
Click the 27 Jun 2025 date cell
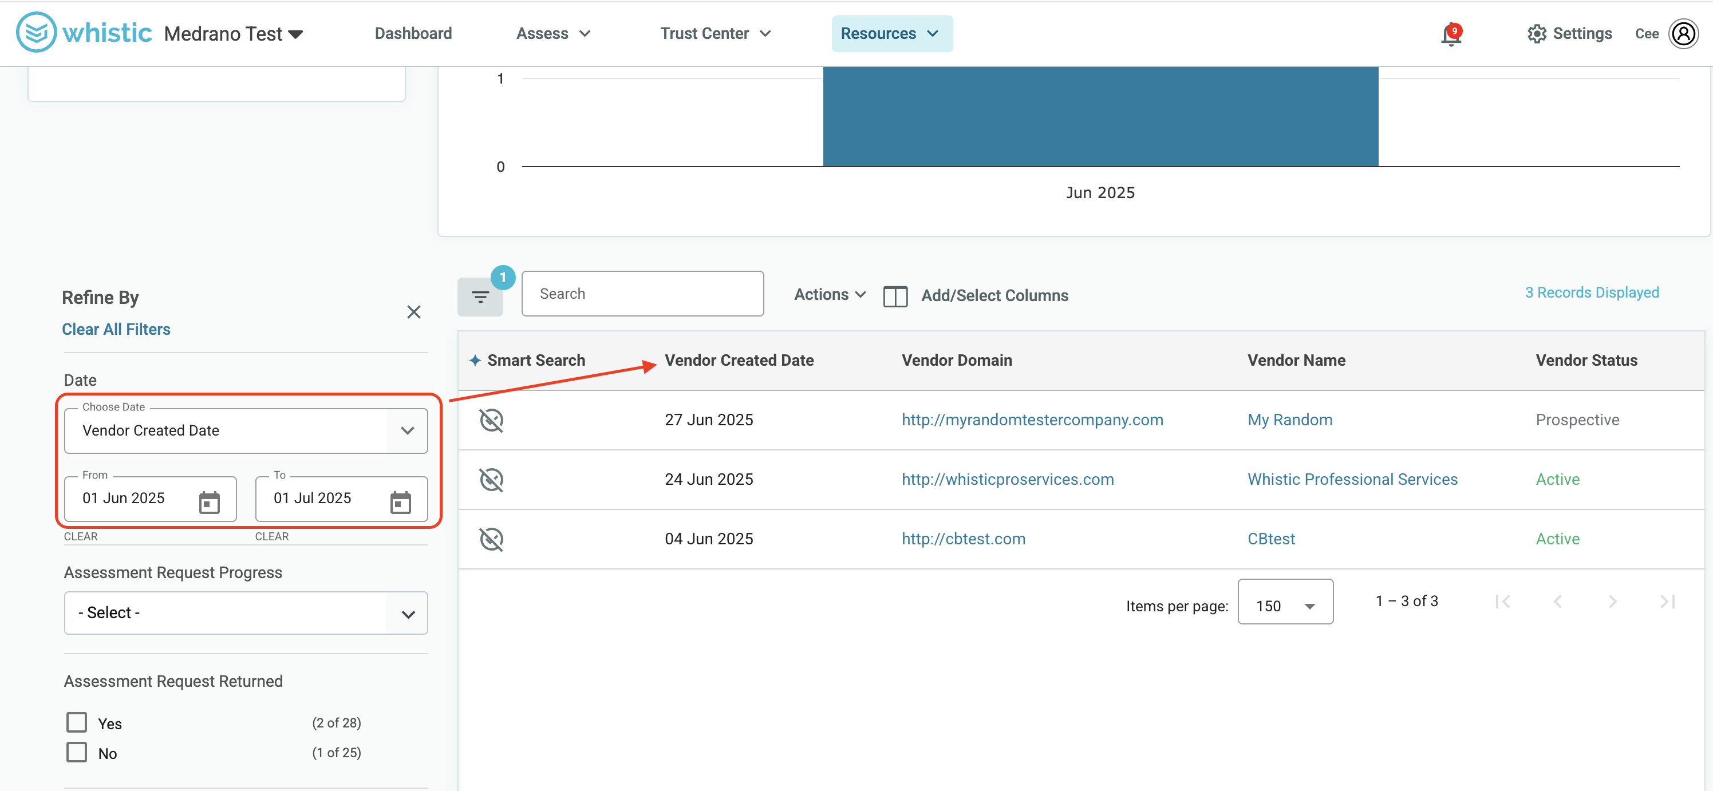709,420
